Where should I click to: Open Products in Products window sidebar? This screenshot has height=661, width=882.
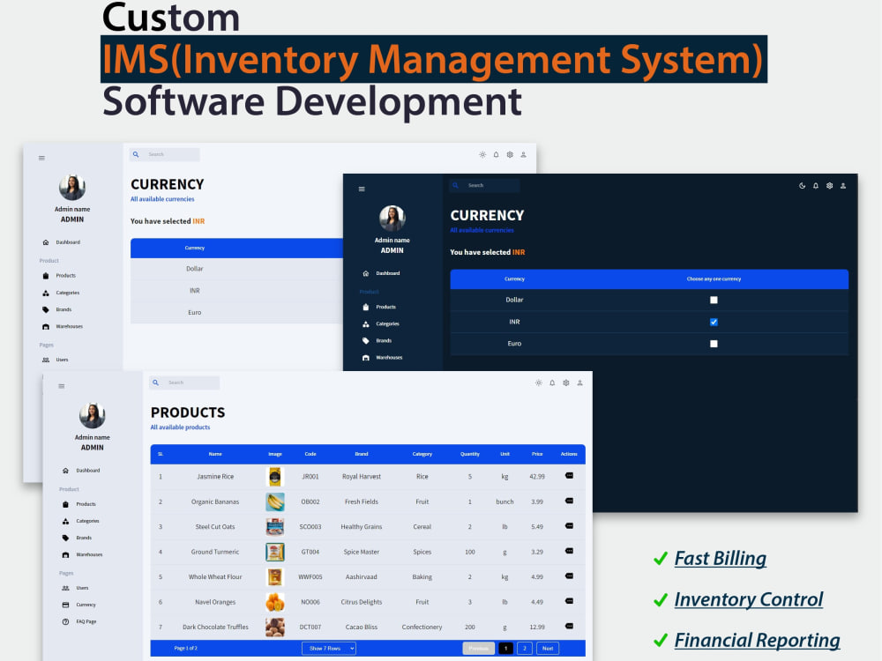(x=78, y=504)
